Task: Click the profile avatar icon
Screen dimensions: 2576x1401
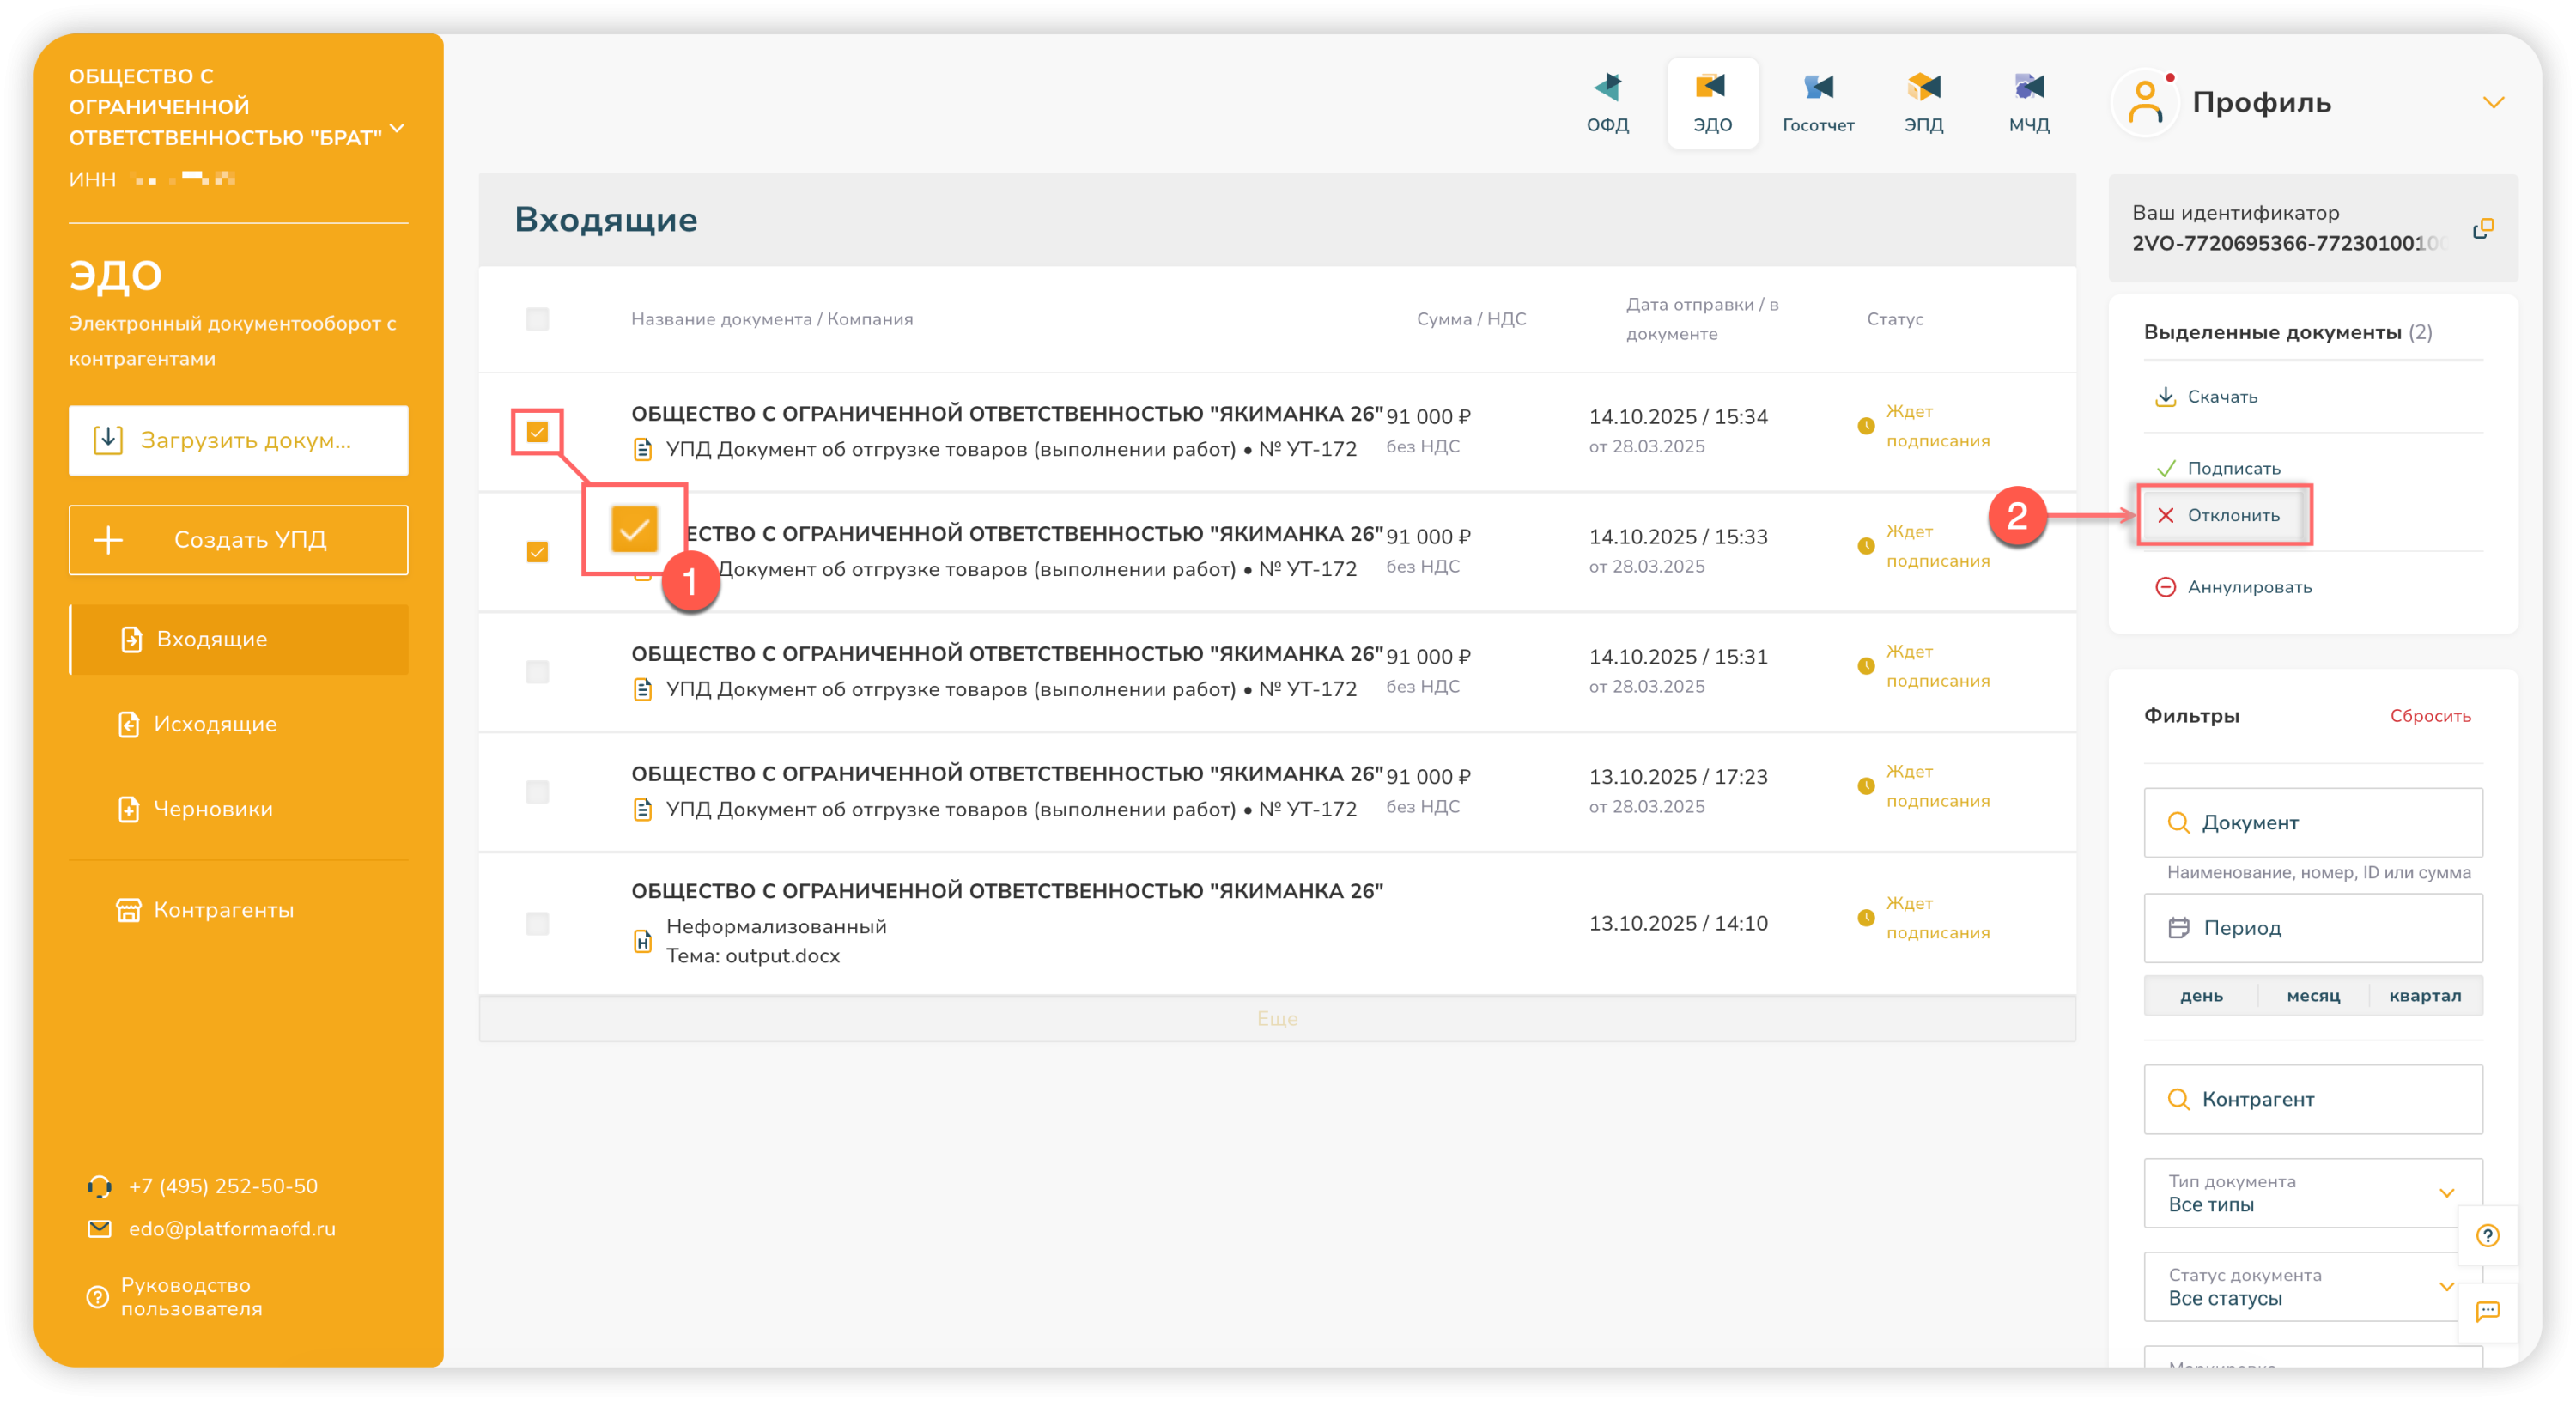Action: [2144, 102]
